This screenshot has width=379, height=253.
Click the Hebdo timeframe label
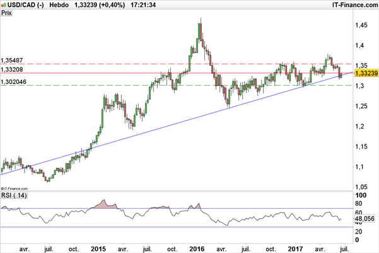pos(59,5)
